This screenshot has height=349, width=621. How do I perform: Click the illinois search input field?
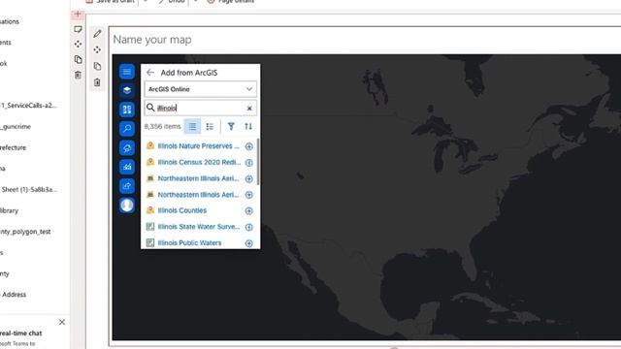201,108
